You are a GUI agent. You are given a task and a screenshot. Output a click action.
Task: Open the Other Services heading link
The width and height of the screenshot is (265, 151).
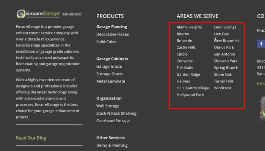click(x=111, y=138)
